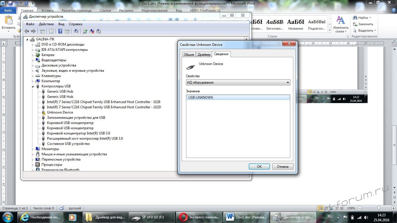Select Запоминающее устройство для USB

76,118
